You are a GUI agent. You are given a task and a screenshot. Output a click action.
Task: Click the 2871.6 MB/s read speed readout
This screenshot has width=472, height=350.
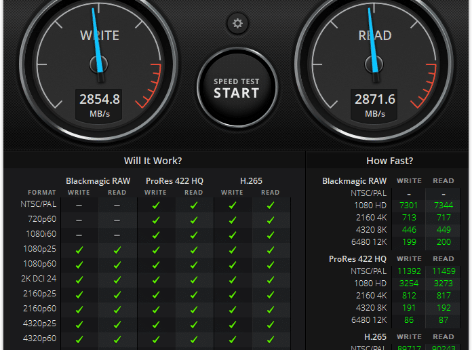click(375, 105)
